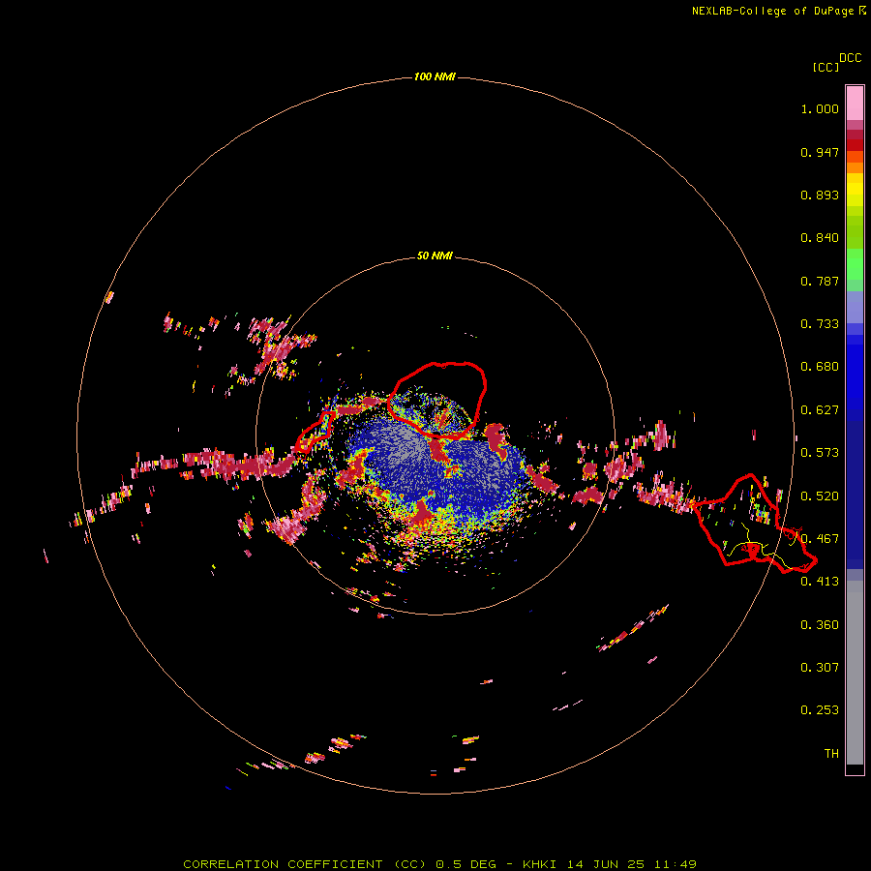Click the NEXLAB-College of DuPage watermark text
The image size is (871, 871).
coord(778,11)
